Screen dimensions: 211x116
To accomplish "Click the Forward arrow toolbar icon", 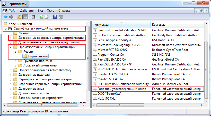I will click(11, 17).
